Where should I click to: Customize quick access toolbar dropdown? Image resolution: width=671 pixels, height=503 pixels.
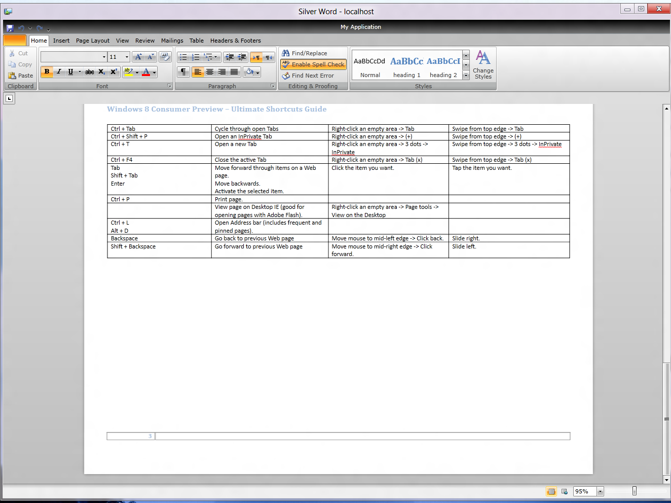[x=49, y=29]
